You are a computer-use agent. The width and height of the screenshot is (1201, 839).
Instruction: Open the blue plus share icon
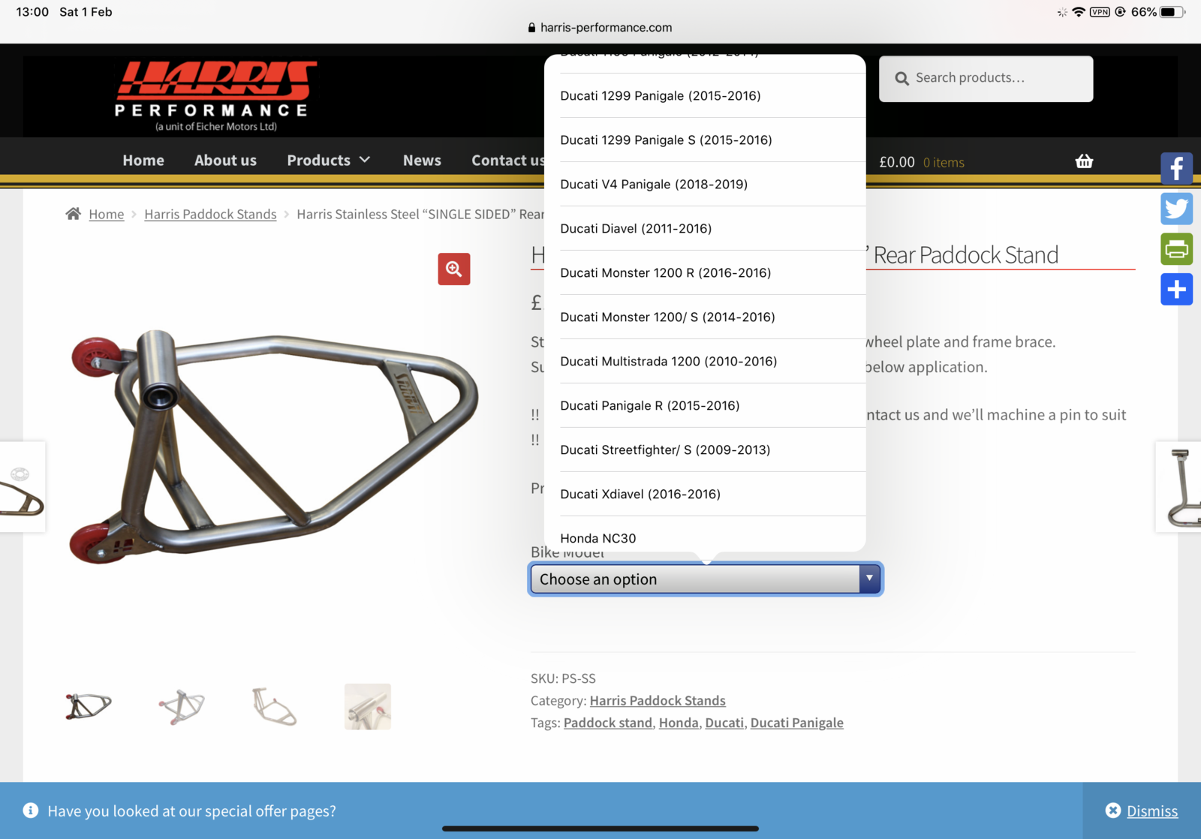tap(1176, 290)
